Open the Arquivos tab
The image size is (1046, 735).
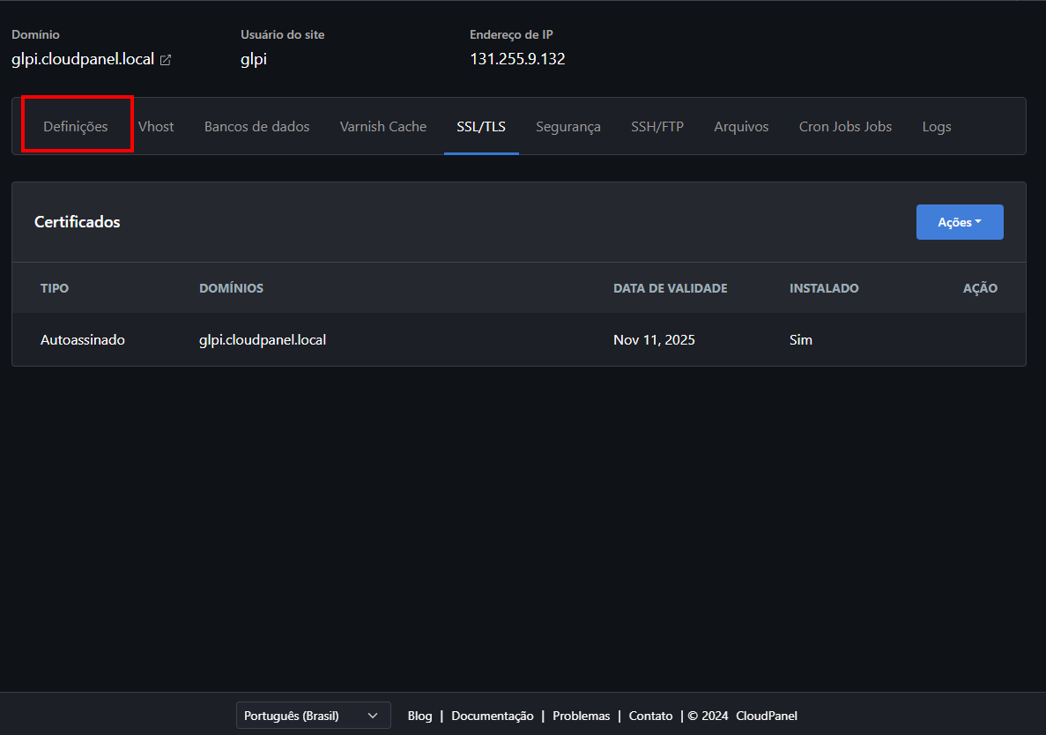(x=741, y=126)
